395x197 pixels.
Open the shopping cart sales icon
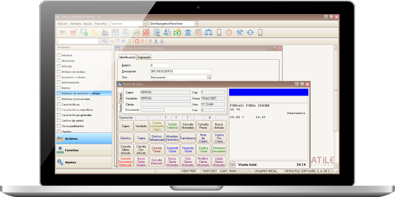tap(73, 33)
